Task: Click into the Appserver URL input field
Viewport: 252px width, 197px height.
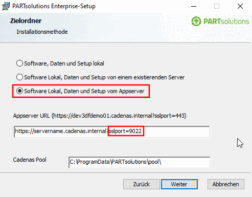Action: [x=112, y=132]
